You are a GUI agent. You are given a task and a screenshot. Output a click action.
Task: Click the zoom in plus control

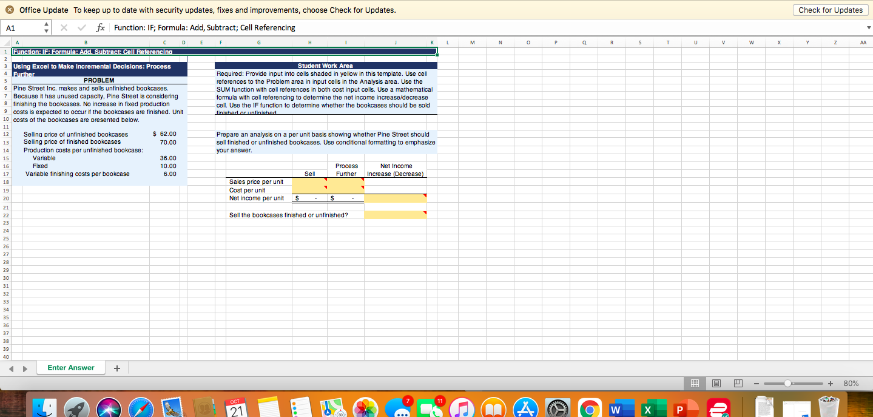tap(829, 383)
